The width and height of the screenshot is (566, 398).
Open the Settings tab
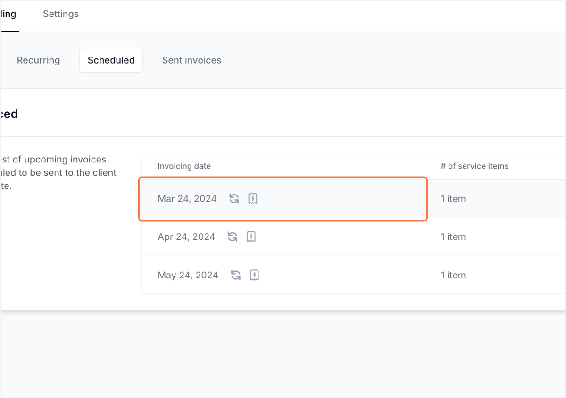click(61, 14)
